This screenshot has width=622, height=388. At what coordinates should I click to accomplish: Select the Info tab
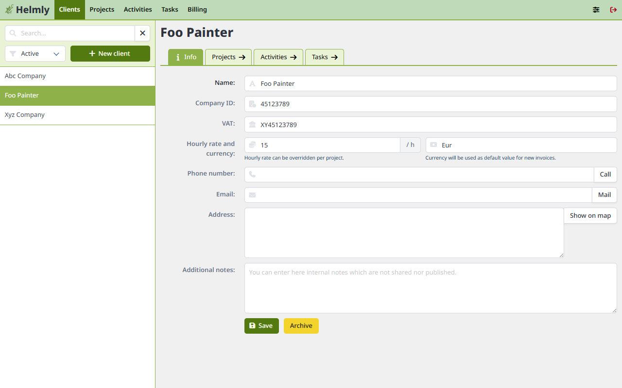pos(186,57)
